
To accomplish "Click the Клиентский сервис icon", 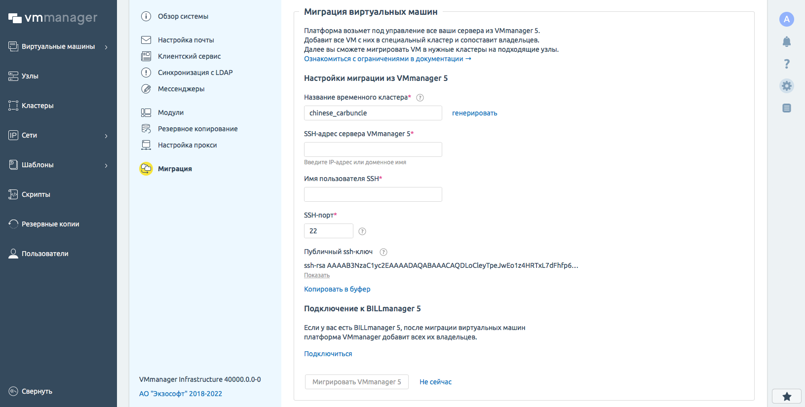I will point(146,56).
